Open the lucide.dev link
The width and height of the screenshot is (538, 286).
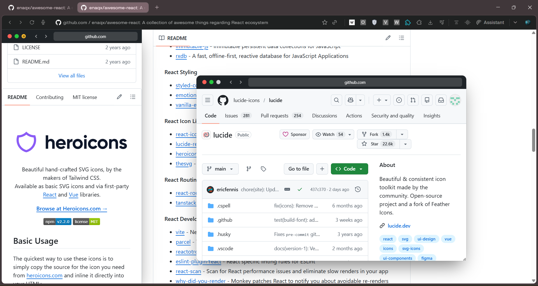399,226
